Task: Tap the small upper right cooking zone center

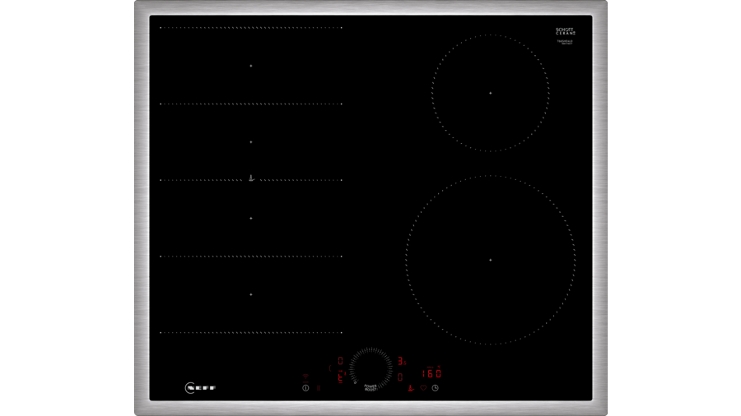Action: click(490, 93)
